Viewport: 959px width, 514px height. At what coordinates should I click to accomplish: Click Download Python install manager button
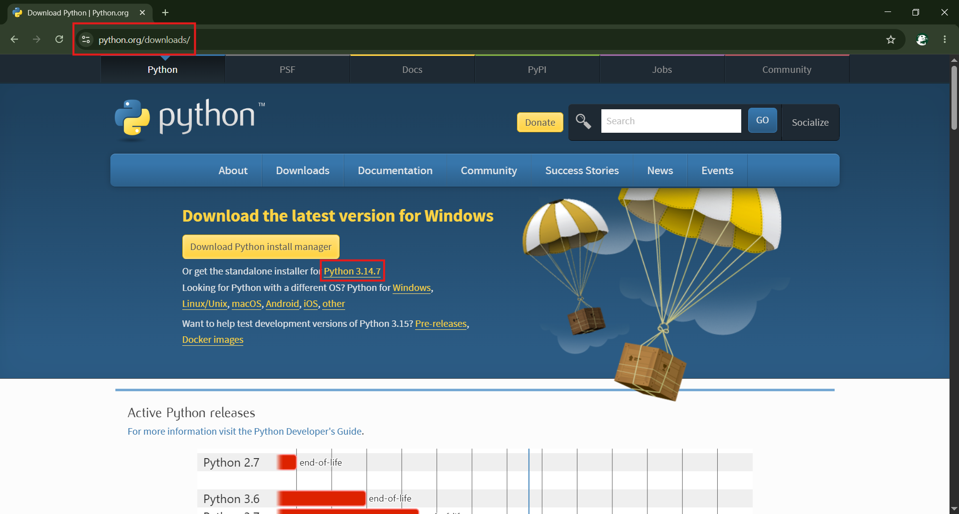[x=261, y=247]
